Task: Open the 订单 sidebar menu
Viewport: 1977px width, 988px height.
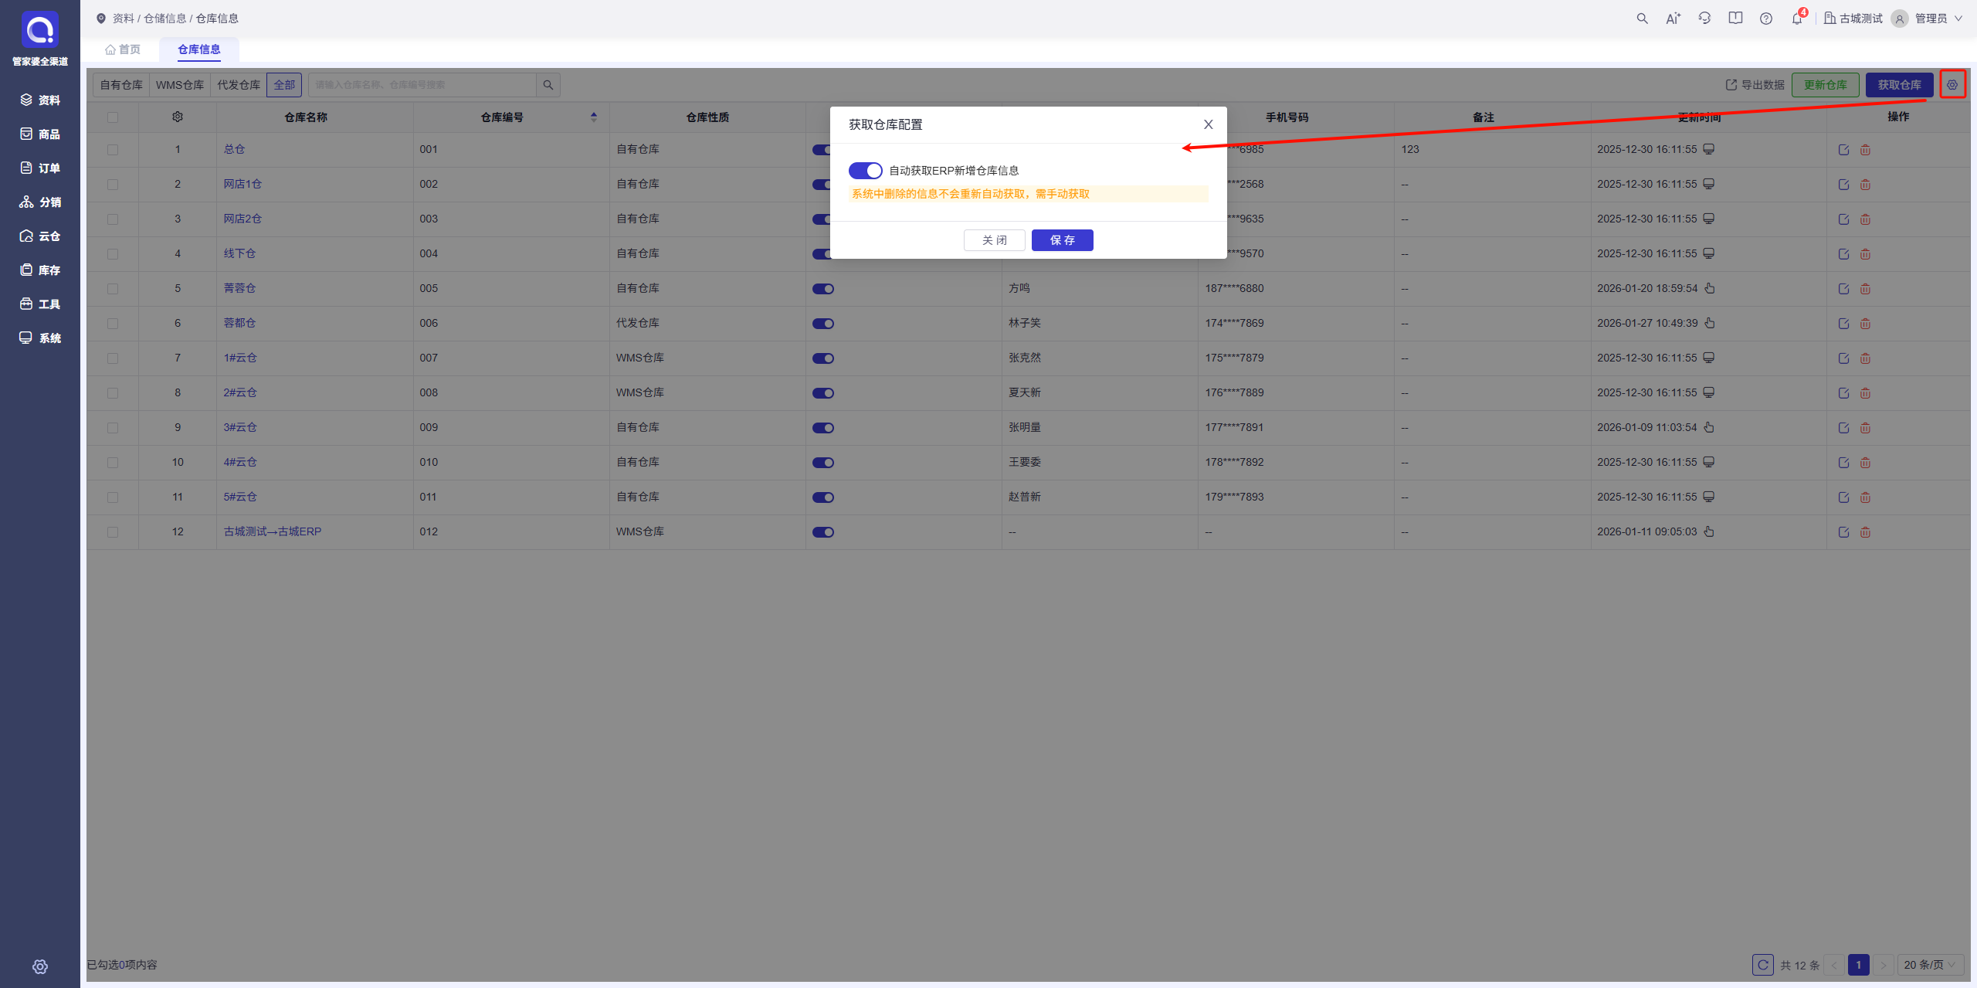Action: click(x=40, y=168)
